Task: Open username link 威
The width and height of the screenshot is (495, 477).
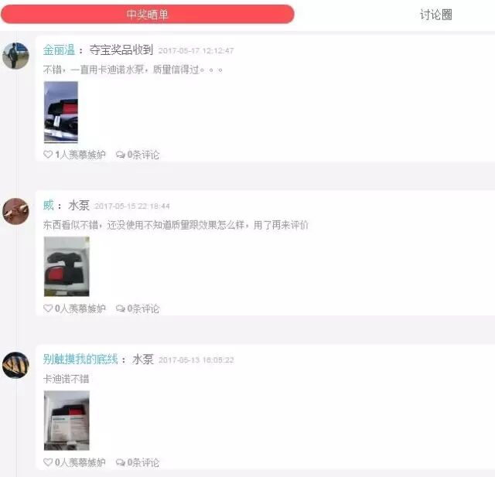Action: pyautogui.click(x=49, y=205)
